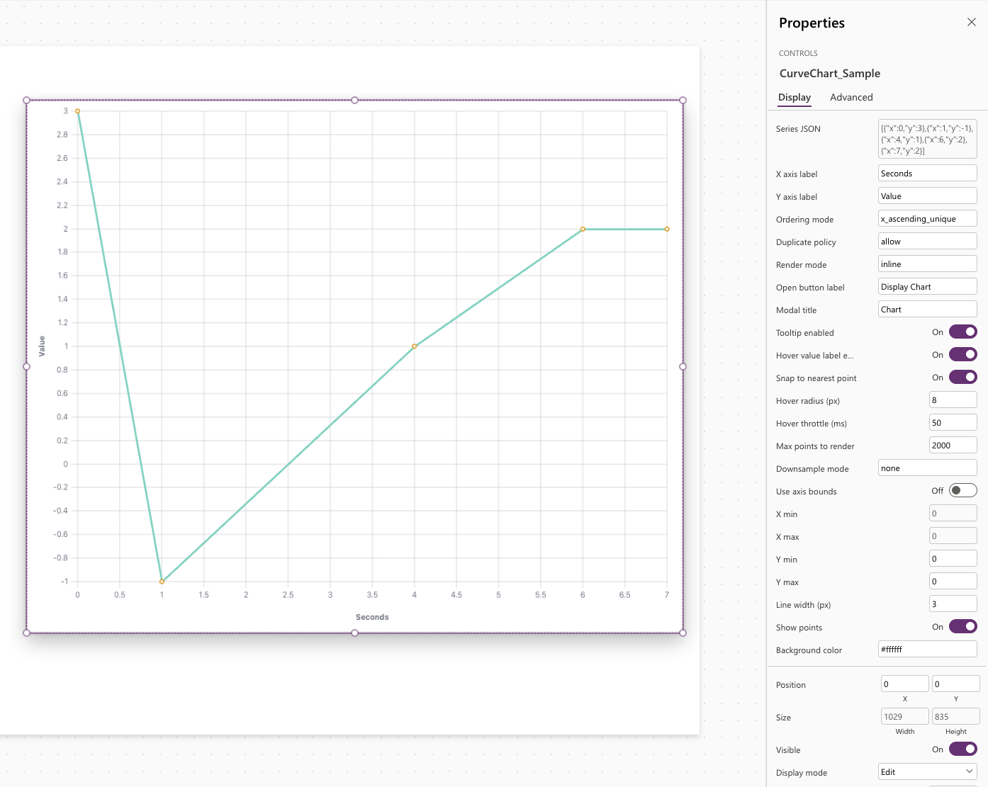Turn off Tooltip enabled toggle
This screenshot has width=988, height=787.
[x=963, y=332]
